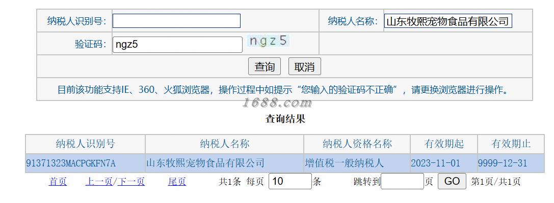Click column header 有效期起
This screenshot has height=203, width=554.
444,144
